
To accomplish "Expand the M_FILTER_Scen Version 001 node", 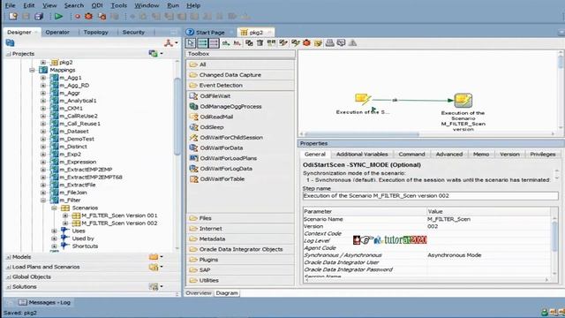I will point(65,216).
